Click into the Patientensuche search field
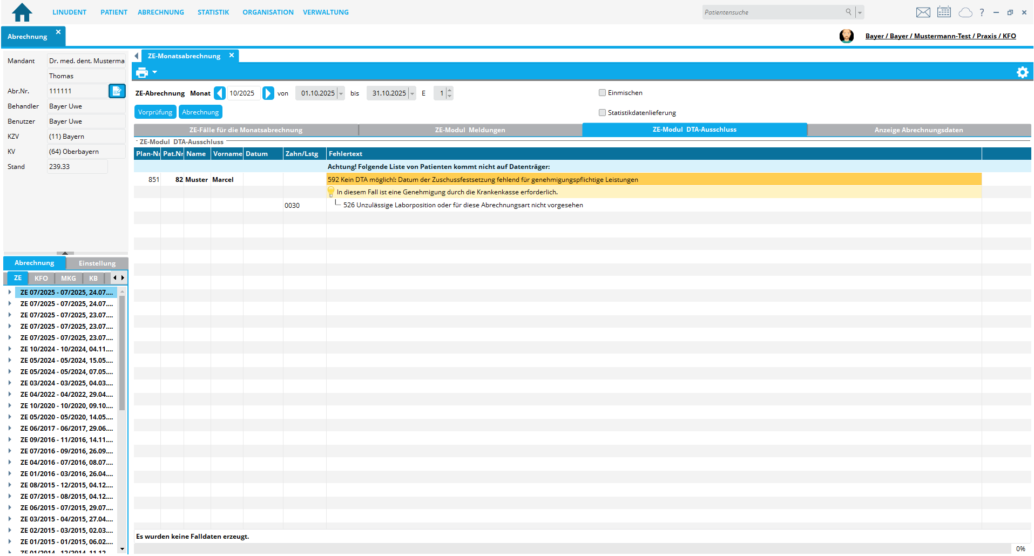The image size is (1034, 556). point(772,12)
